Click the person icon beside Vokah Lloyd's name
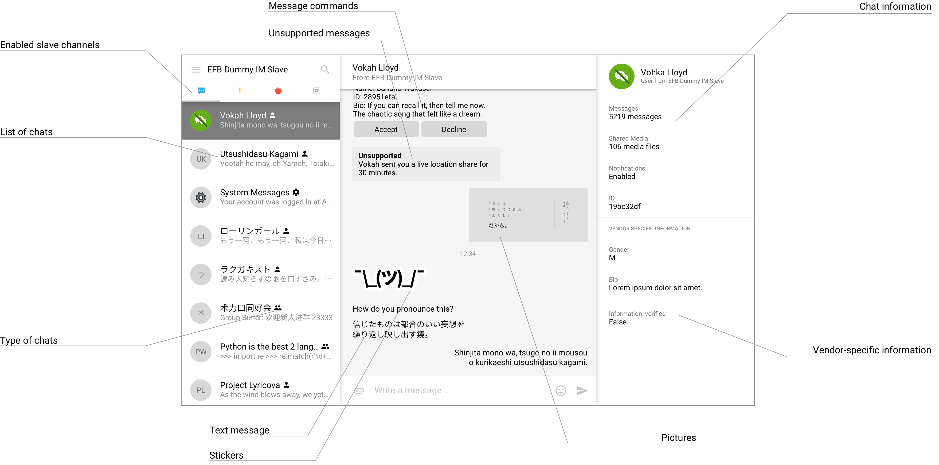The width and height of the screenshot is (939, 465). click(x=273, y=115)
